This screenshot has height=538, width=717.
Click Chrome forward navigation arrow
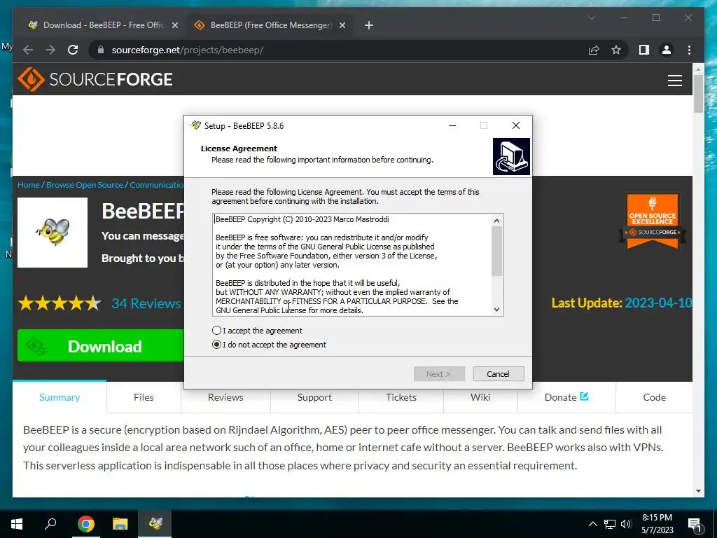click(50, 50)
